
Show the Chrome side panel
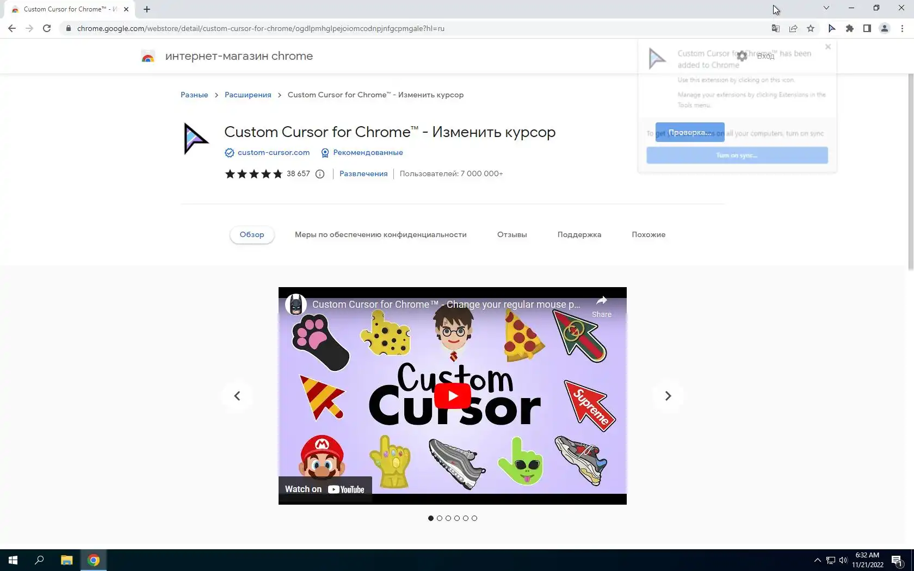point(867,28)
